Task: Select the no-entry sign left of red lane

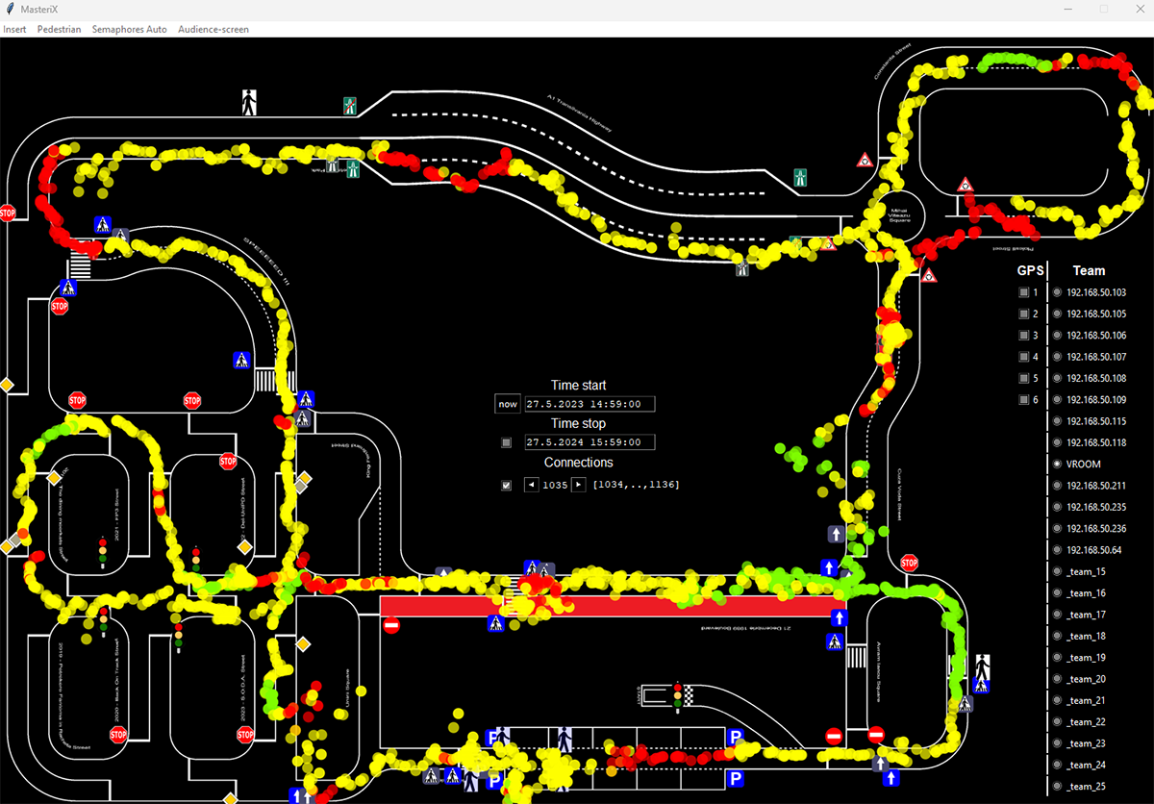Action: (391, 626)
